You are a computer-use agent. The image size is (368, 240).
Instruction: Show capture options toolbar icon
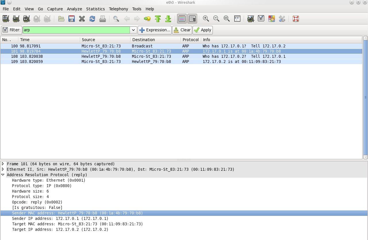16,19
